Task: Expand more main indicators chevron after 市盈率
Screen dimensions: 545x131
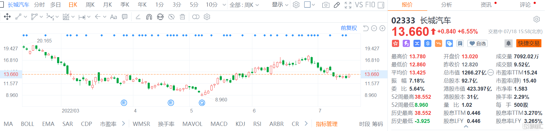Action: pyautogui.click(x=123, y=124)
